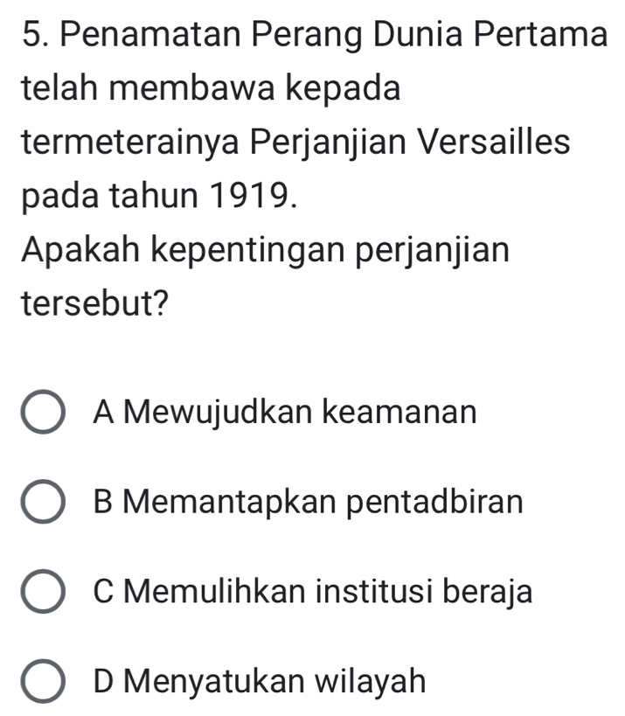
Task: Tap the 'C Memulihkan institusi beraja' answer text
Action: pyautogui.click(x=313, y=592)
